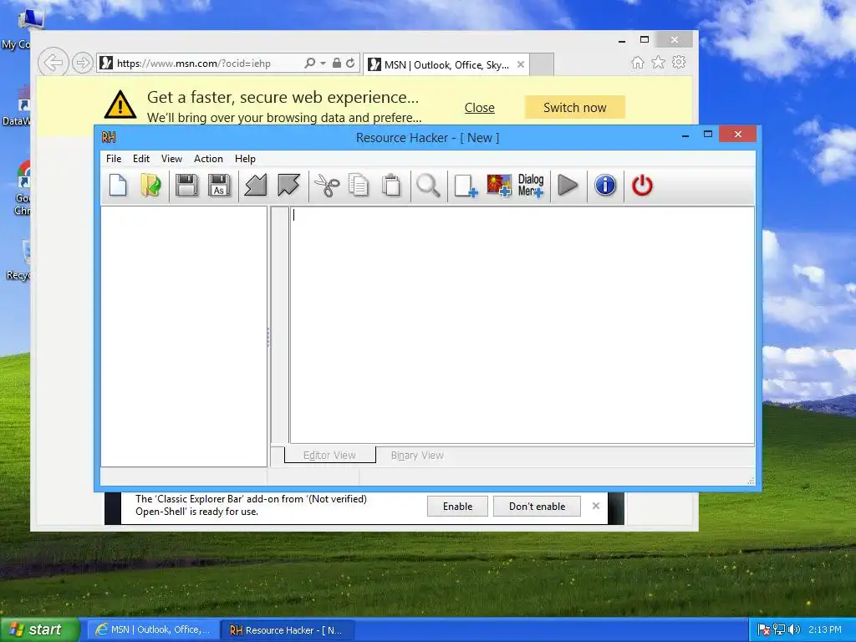This screenshot has width=856, height=642.
Task: Open a new tab in Internet Explorer
Action: click(x=542, y=64)
